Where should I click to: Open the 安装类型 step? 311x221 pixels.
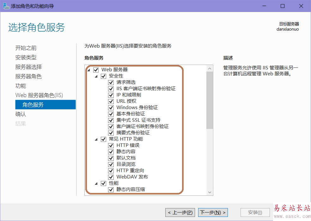click(x=26, y=57)
